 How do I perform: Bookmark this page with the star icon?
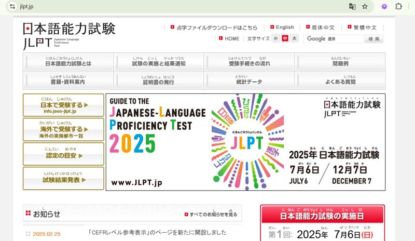click(365, 7)
